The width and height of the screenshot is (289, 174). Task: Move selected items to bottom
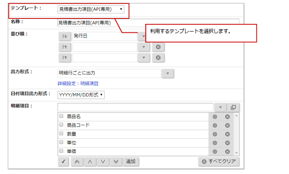[x=116, y=162]
